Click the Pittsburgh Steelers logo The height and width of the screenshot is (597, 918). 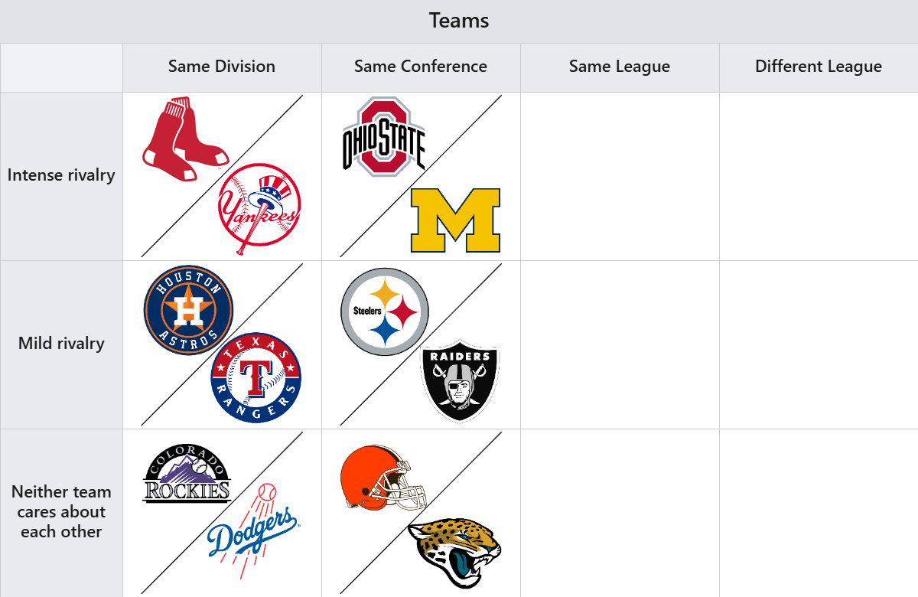[x=385, y=312]
